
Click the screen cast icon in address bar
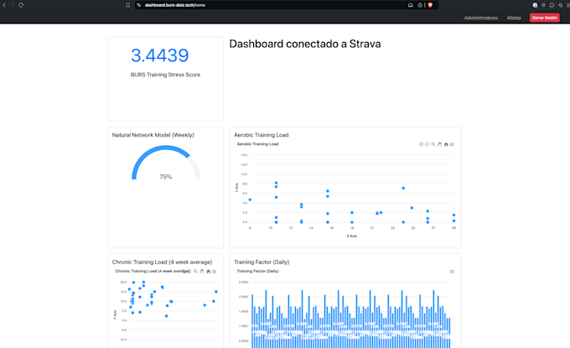pyautogui.click(x=411, y=5)
